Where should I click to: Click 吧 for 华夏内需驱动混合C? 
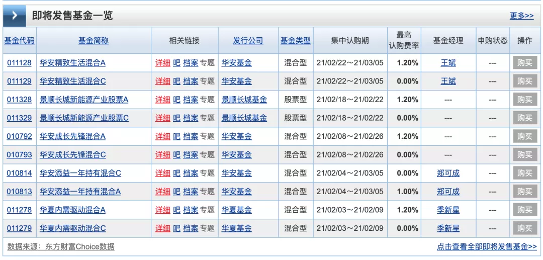(176, 228)
